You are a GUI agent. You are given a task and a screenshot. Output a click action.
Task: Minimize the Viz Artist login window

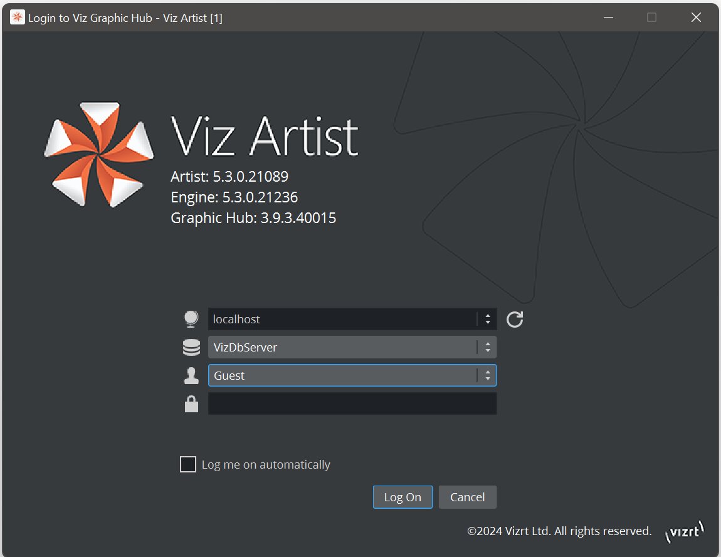[x=608, y=18]
